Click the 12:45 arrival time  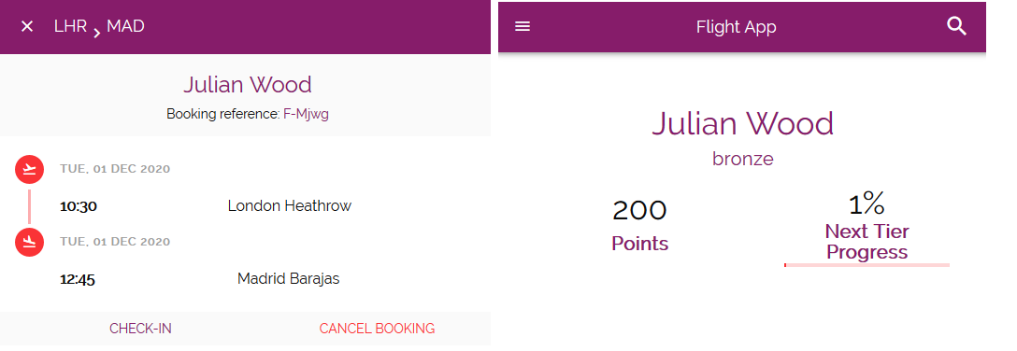coord(78,280)
